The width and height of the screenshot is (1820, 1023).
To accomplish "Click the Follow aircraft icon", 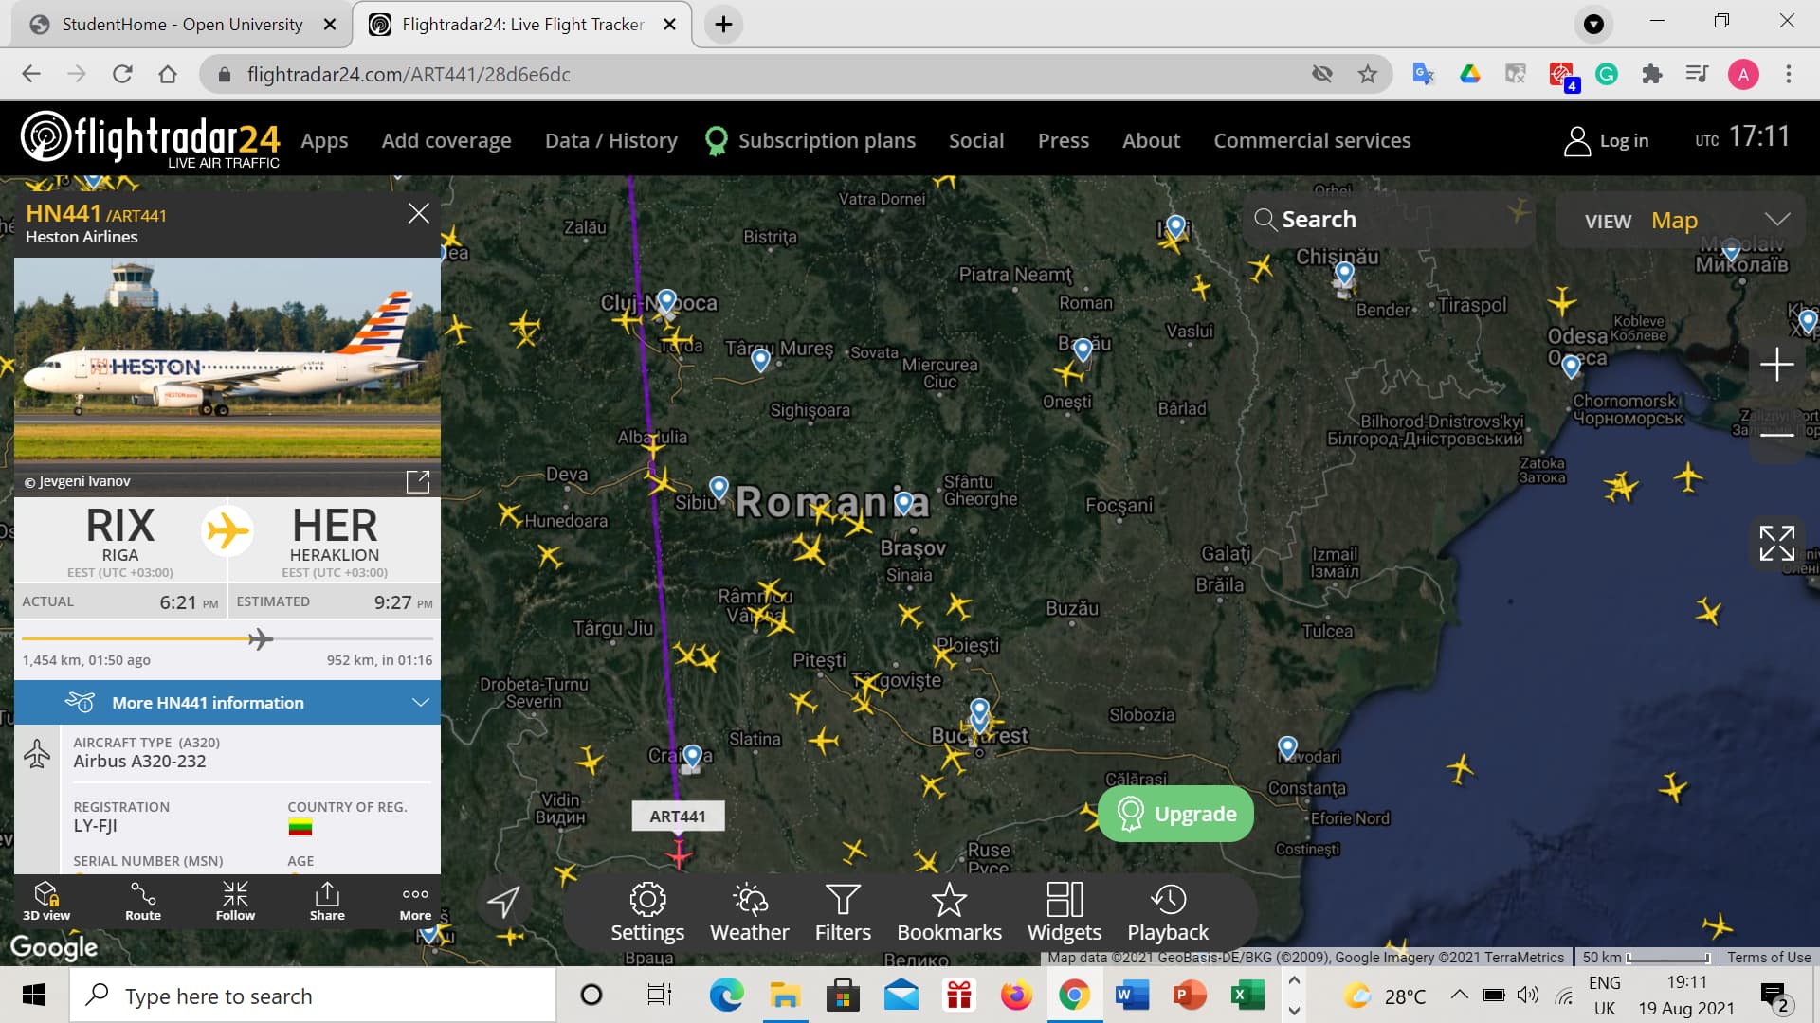I will [235, 901].
